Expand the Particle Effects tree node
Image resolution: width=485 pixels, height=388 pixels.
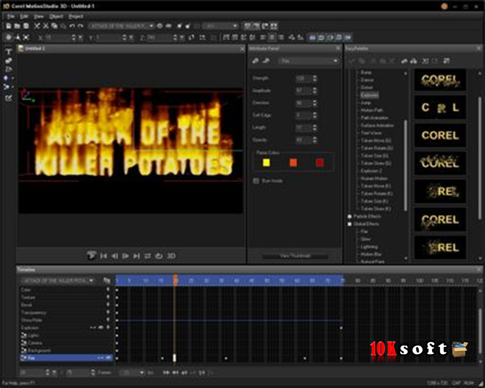(x=349, y=217)
